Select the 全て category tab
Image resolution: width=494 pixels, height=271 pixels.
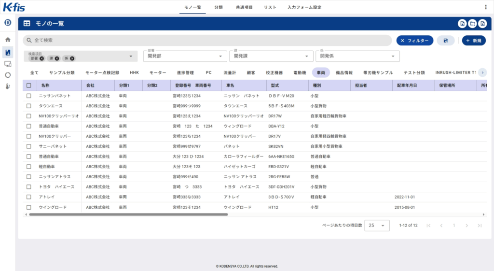[34, 72]
